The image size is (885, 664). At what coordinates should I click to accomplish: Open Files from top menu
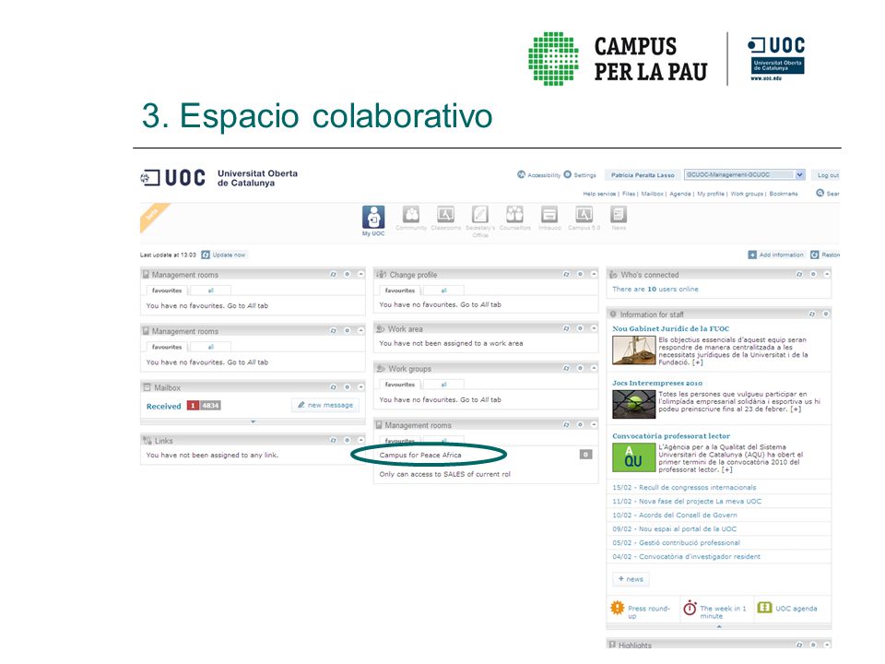(629, 194)
